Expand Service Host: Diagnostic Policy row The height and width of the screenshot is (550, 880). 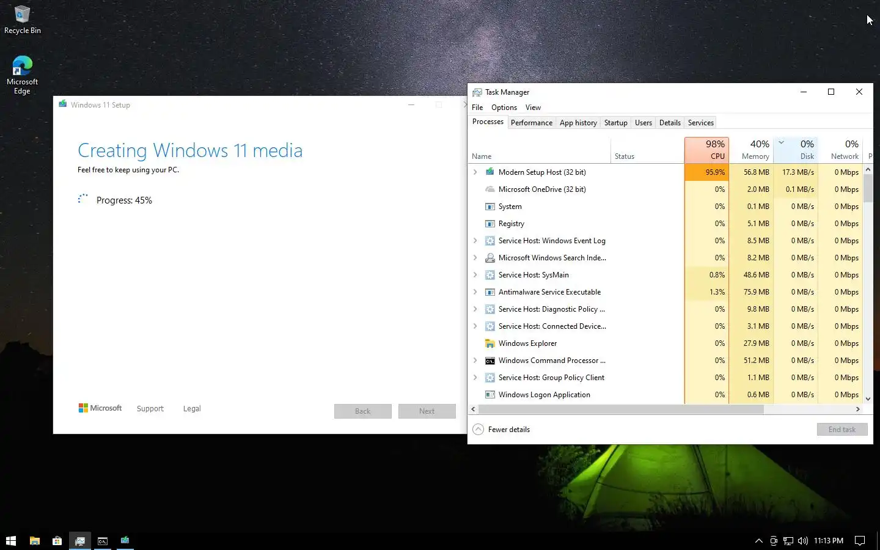point(475,309)
